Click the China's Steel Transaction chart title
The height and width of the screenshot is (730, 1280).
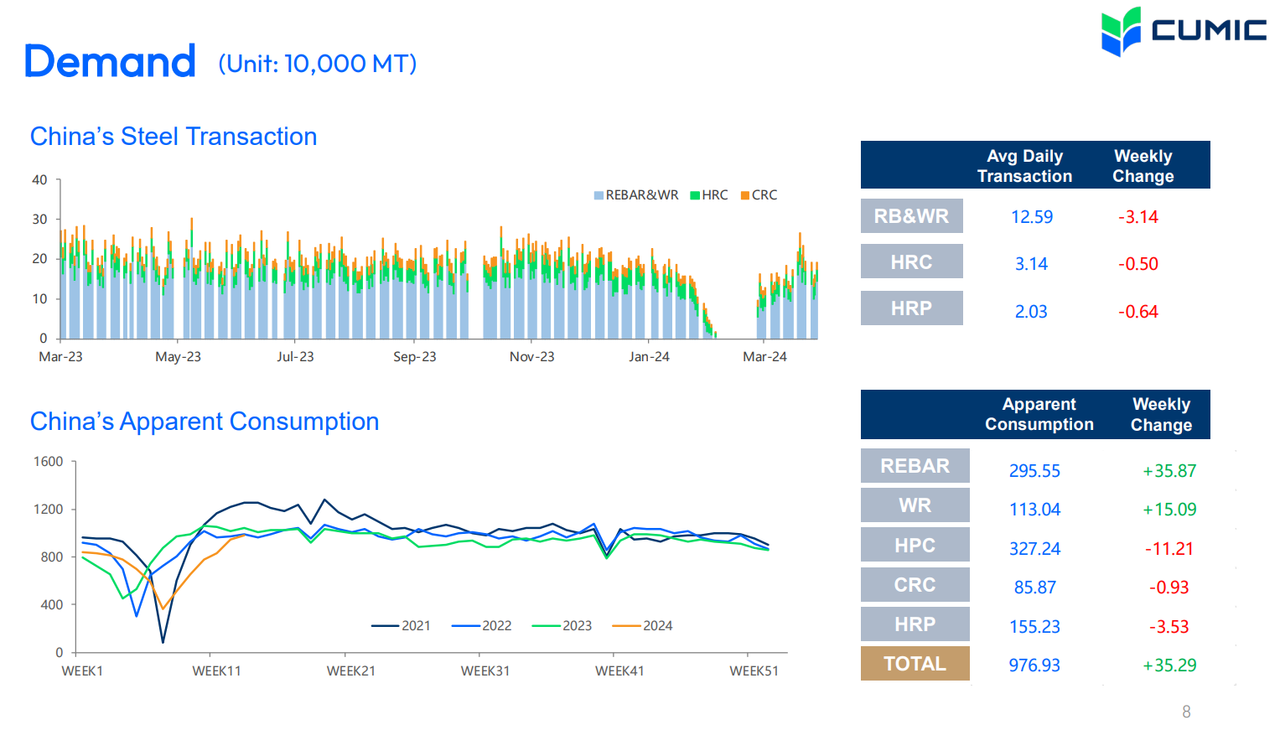click(x=174, y=137)
